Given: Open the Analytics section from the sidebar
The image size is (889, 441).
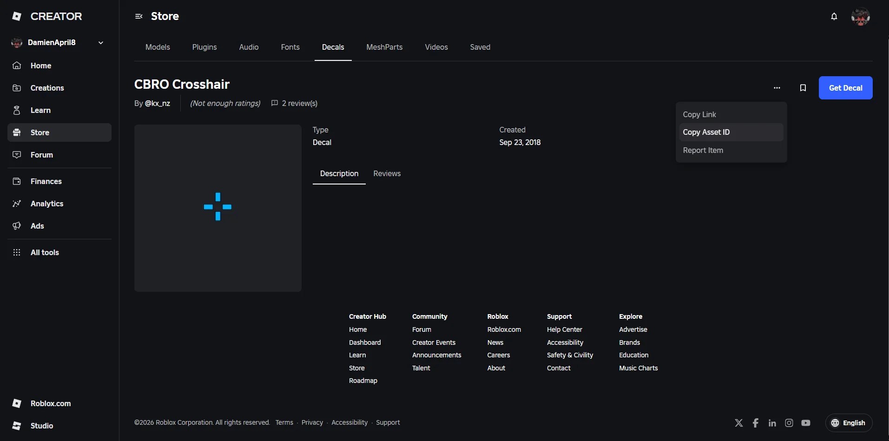Looking at the screenshot, I should pos(46,204).
